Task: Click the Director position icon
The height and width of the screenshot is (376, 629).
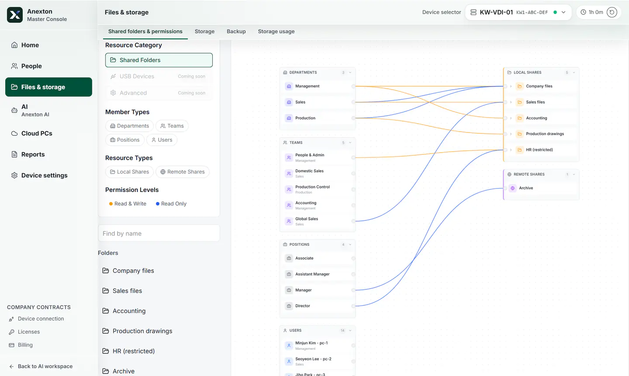Action: [289, 306]
